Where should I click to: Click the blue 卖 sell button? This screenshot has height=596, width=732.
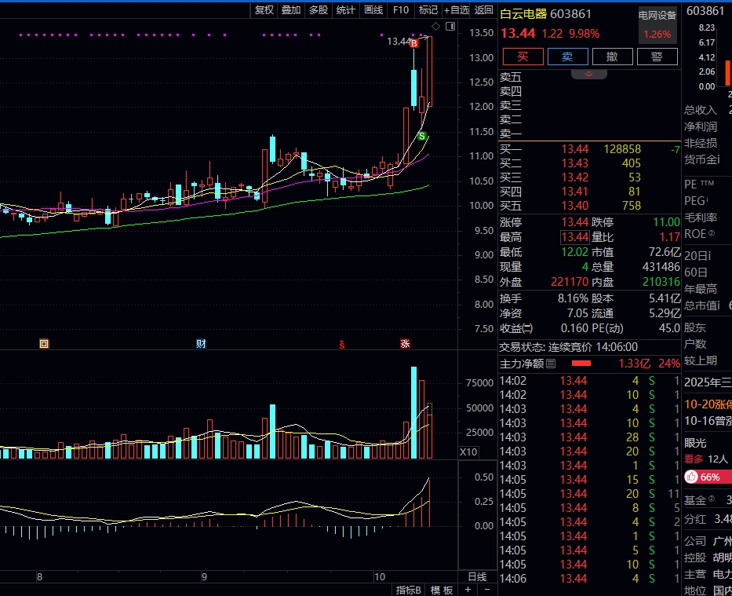[x=568, y=57]
